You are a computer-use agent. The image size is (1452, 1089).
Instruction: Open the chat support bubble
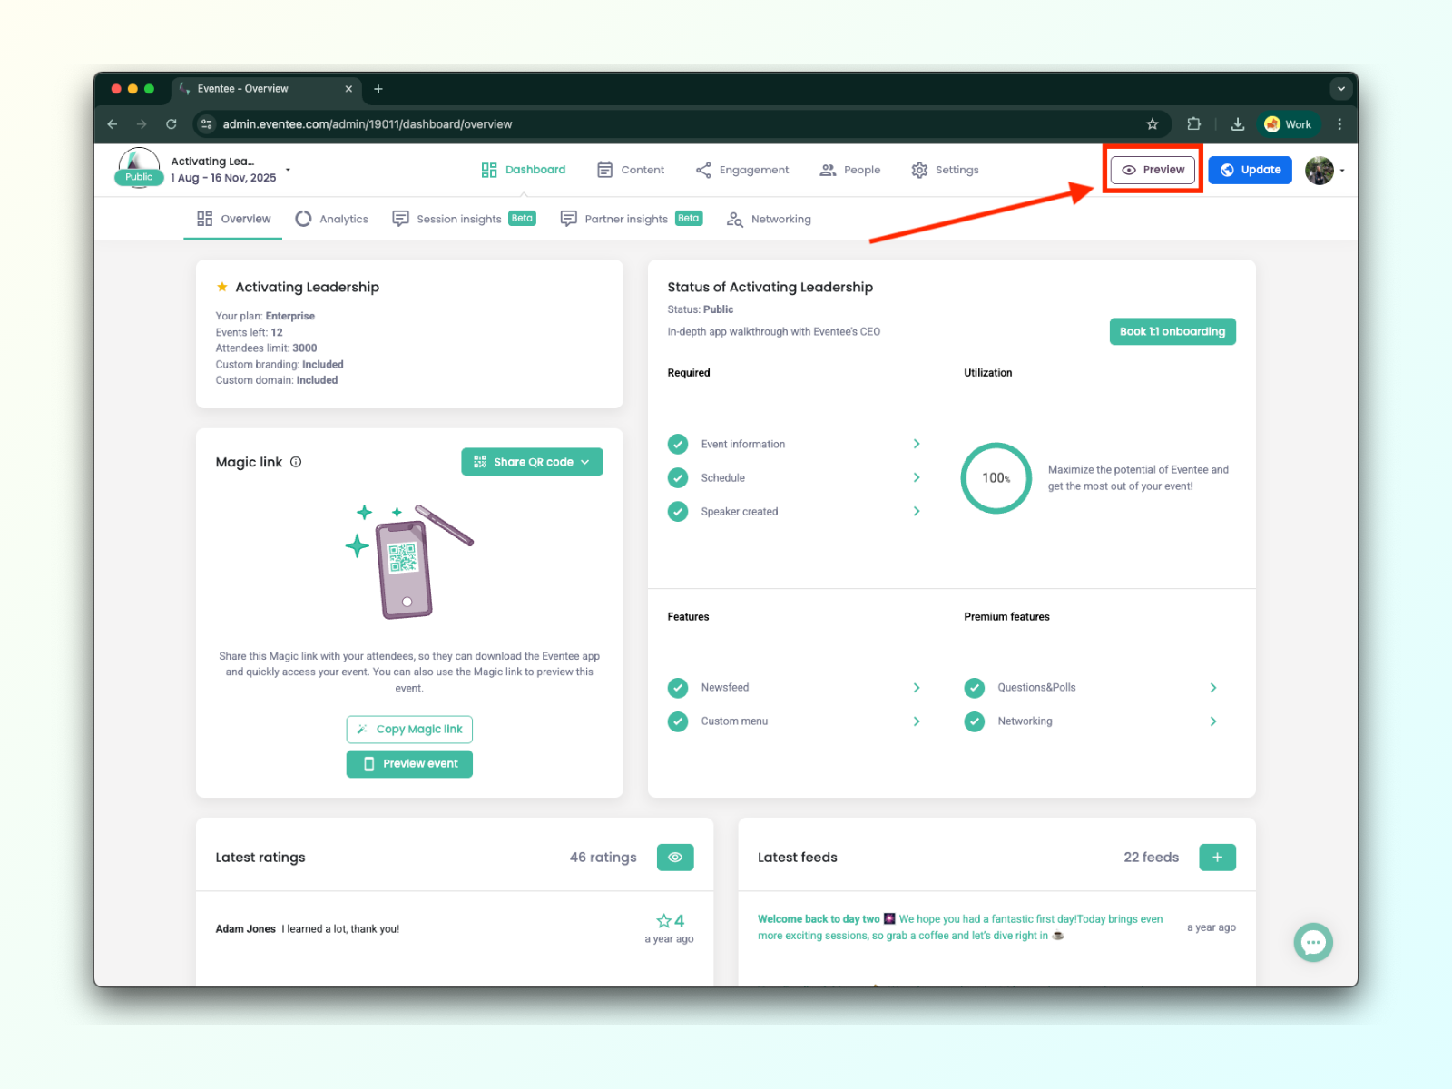(x=1313, y=943)
